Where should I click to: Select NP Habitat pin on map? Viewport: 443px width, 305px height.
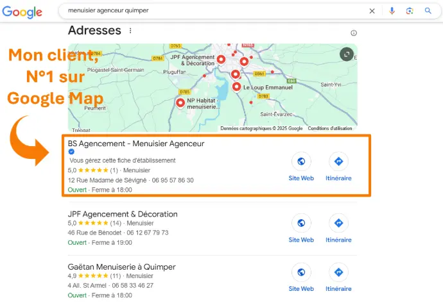pos(180,103)
